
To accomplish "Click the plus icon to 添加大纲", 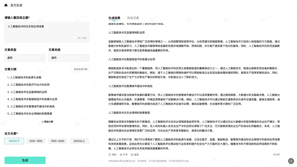I will pos(43,121).
